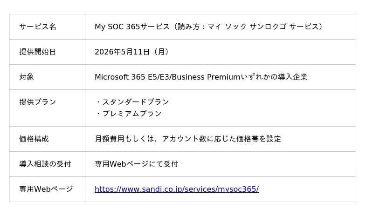
Task: Click the （月） weekday text
Action: (160, 52)
